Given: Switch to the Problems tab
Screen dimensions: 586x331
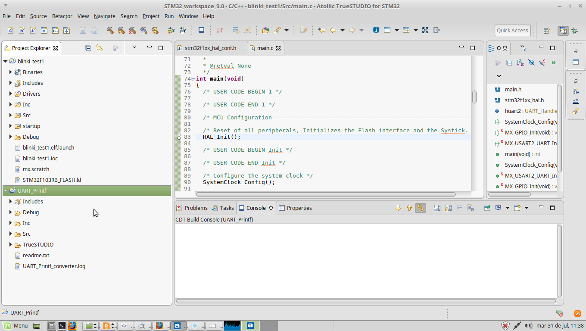Looking at the screenshot, I should (192, 208).
